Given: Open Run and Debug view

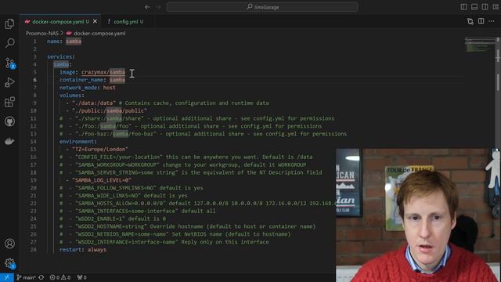Looking at the screenshot, I should point(9,82).
